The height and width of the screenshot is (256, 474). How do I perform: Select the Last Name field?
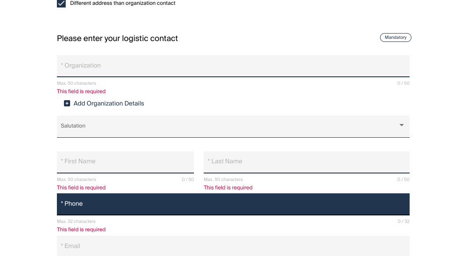click(306, 162)
